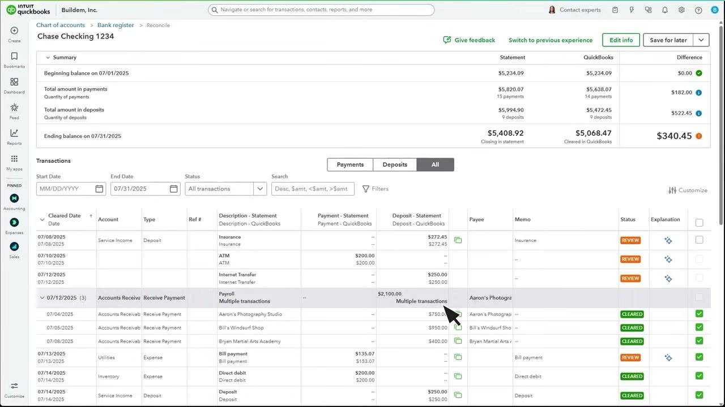
Task: Open the pinned Accounting app
Action: coord(14,201)
